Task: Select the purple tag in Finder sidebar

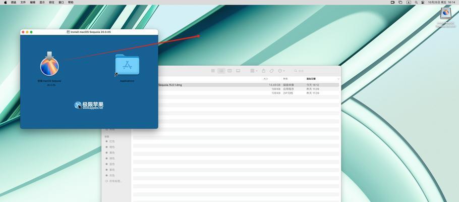Action: point(110,170)
